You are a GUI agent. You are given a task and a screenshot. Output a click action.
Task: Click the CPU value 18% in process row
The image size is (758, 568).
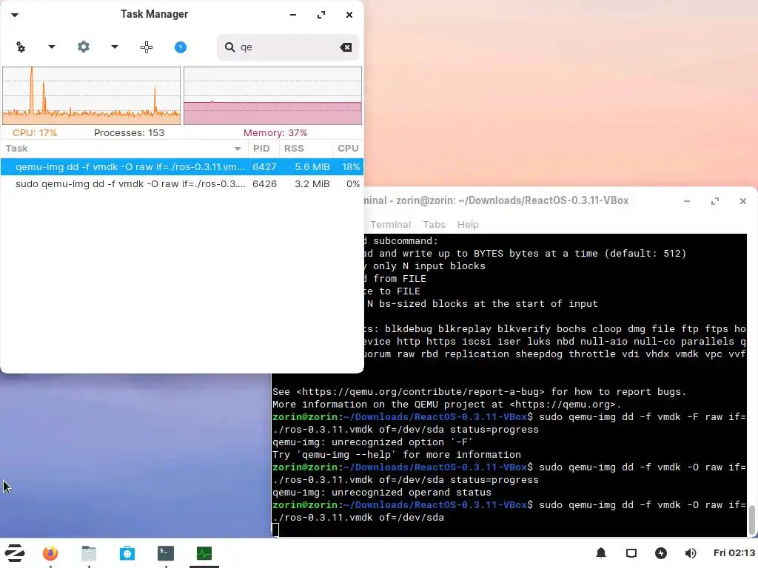(351, 166)
